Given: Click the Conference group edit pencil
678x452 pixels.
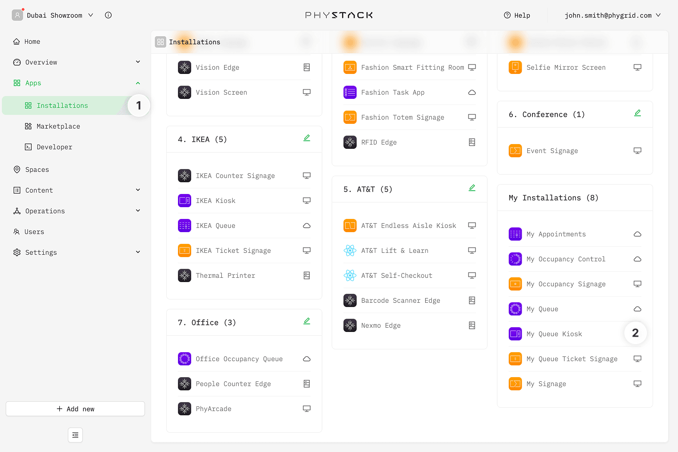Looking at the screenshot, I should click(x=637, y=113).
